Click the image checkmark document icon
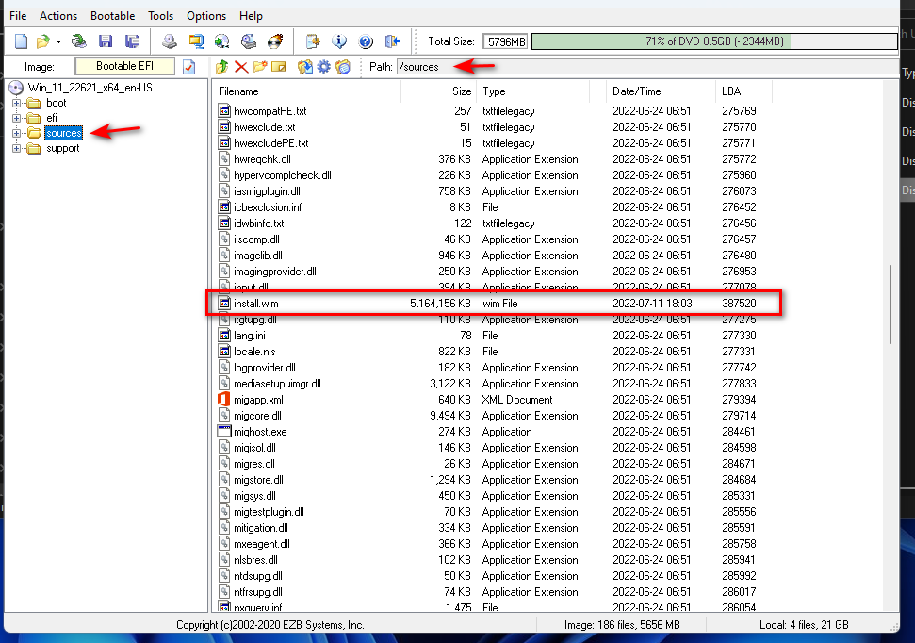Viewport: 915px width, 643px height. coord(189,67)
